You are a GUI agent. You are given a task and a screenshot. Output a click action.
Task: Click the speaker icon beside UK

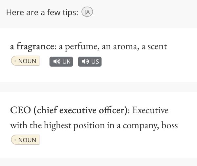(56, 62)
